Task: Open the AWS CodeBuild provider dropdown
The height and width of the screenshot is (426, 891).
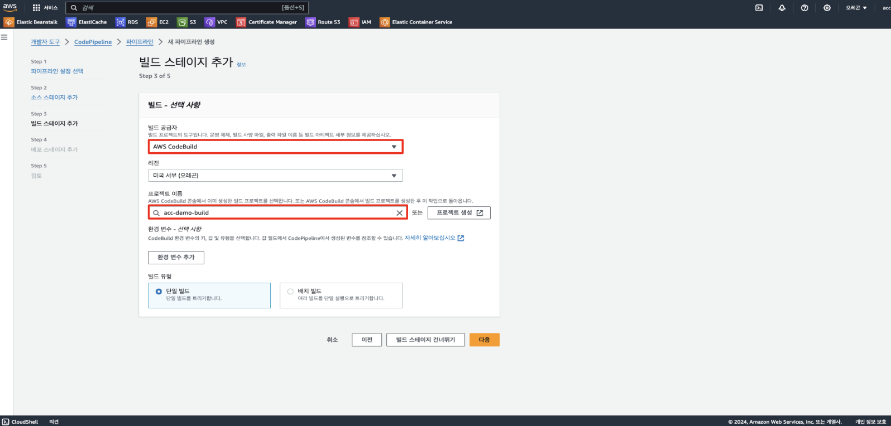Action: pos(275,147)
